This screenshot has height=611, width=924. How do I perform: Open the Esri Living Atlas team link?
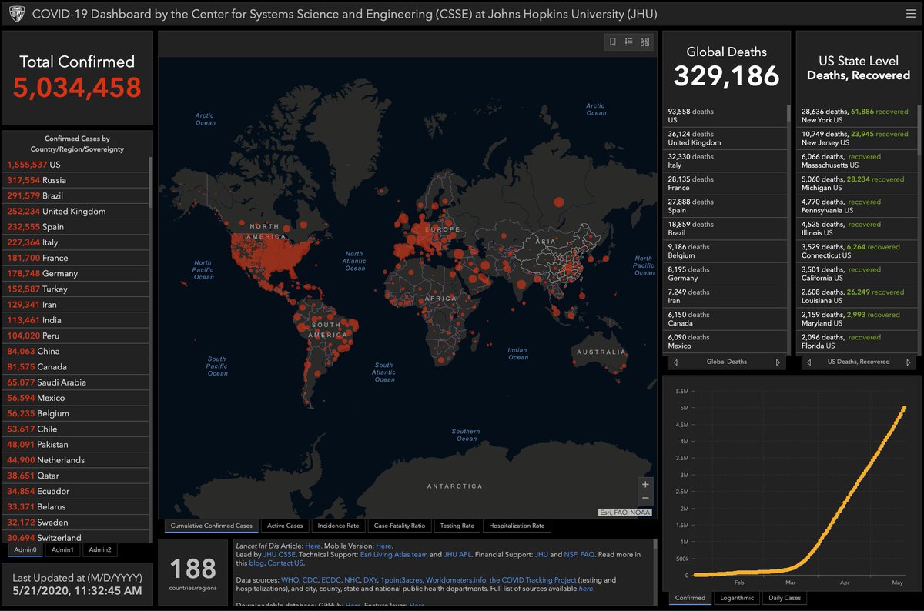click(393, 554)
